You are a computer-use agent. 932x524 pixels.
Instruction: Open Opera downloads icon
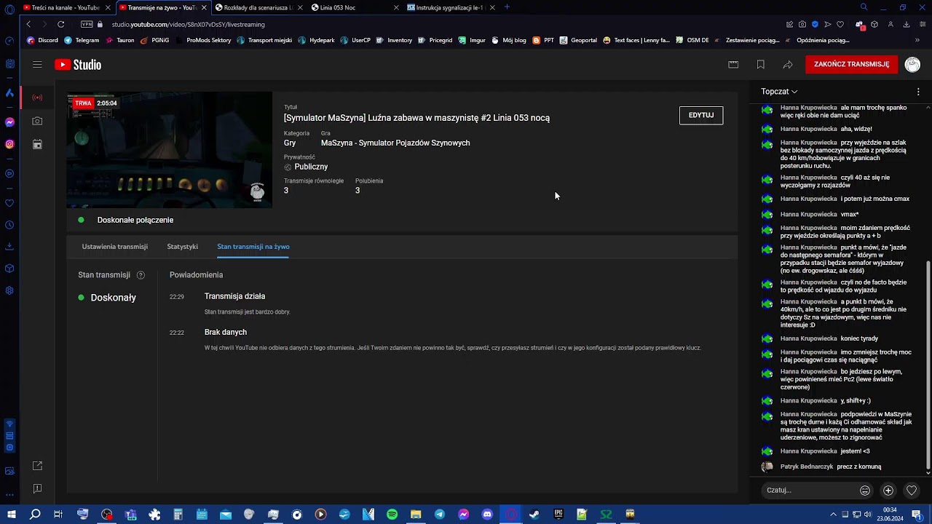click(x=907, y=24)
